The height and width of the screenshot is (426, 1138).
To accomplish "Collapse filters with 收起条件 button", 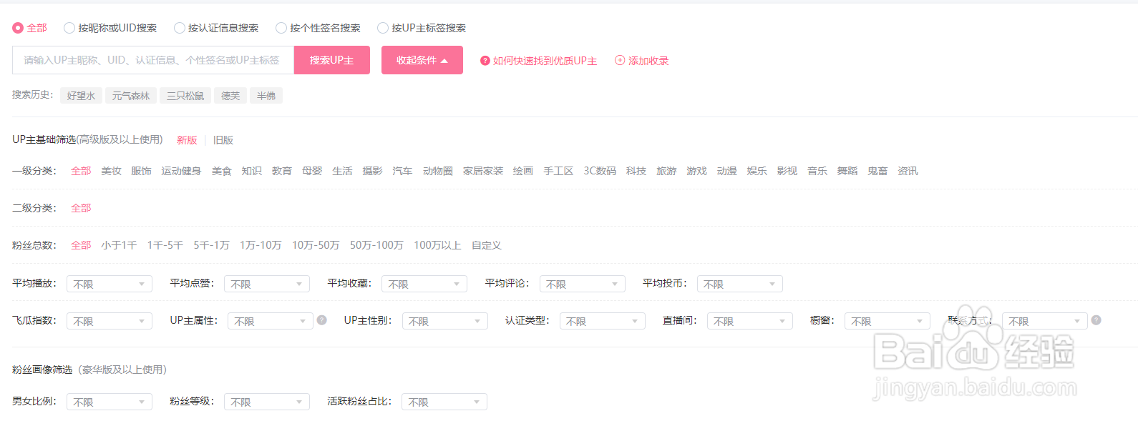I will click(x=422, y=60).
